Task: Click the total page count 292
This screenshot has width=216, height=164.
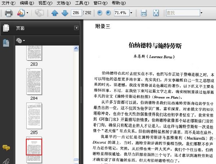Action: point(88,13)
